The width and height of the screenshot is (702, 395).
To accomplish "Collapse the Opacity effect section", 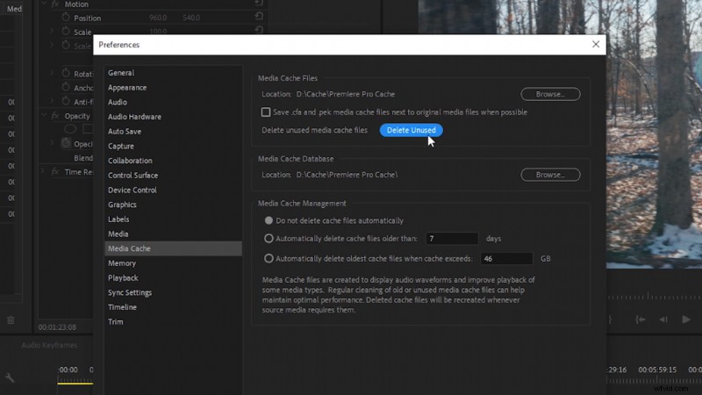I will (x=44, y=116).
